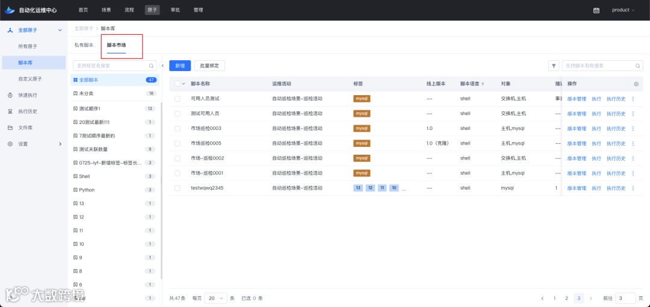Check the 市场-巡检0001 row checkbox
Image resolution: width=650 pixels, height=307 pixels.
(x=178, y=173)
